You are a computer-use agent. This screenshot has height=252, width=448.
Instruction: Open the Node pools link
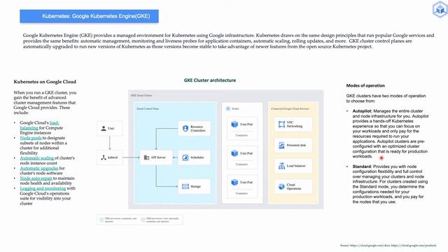31,138
